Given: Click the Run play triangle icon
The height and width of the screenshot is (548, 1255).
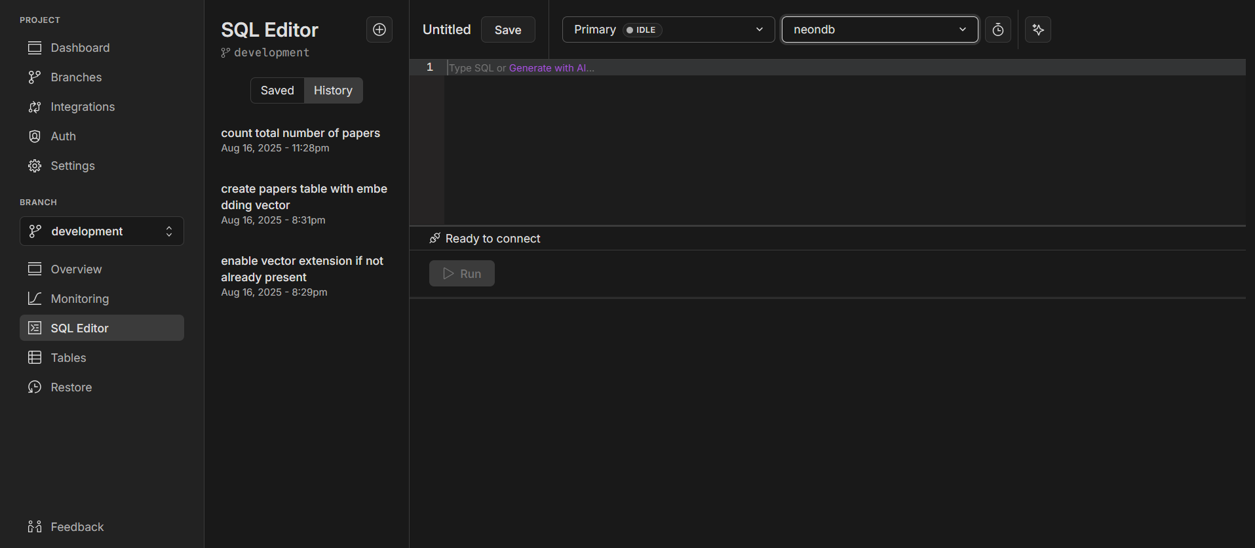Looking at the screenshot, I should (x=448, y=273).
